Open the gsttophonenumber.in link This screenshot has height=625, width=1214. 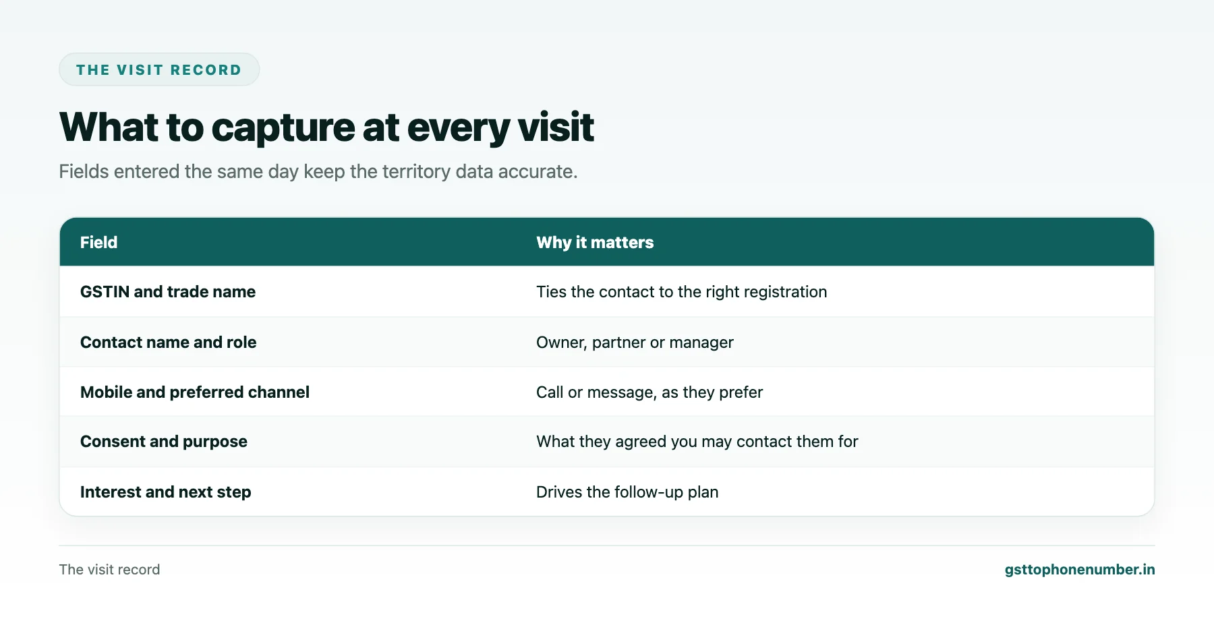coord(1079,569)
